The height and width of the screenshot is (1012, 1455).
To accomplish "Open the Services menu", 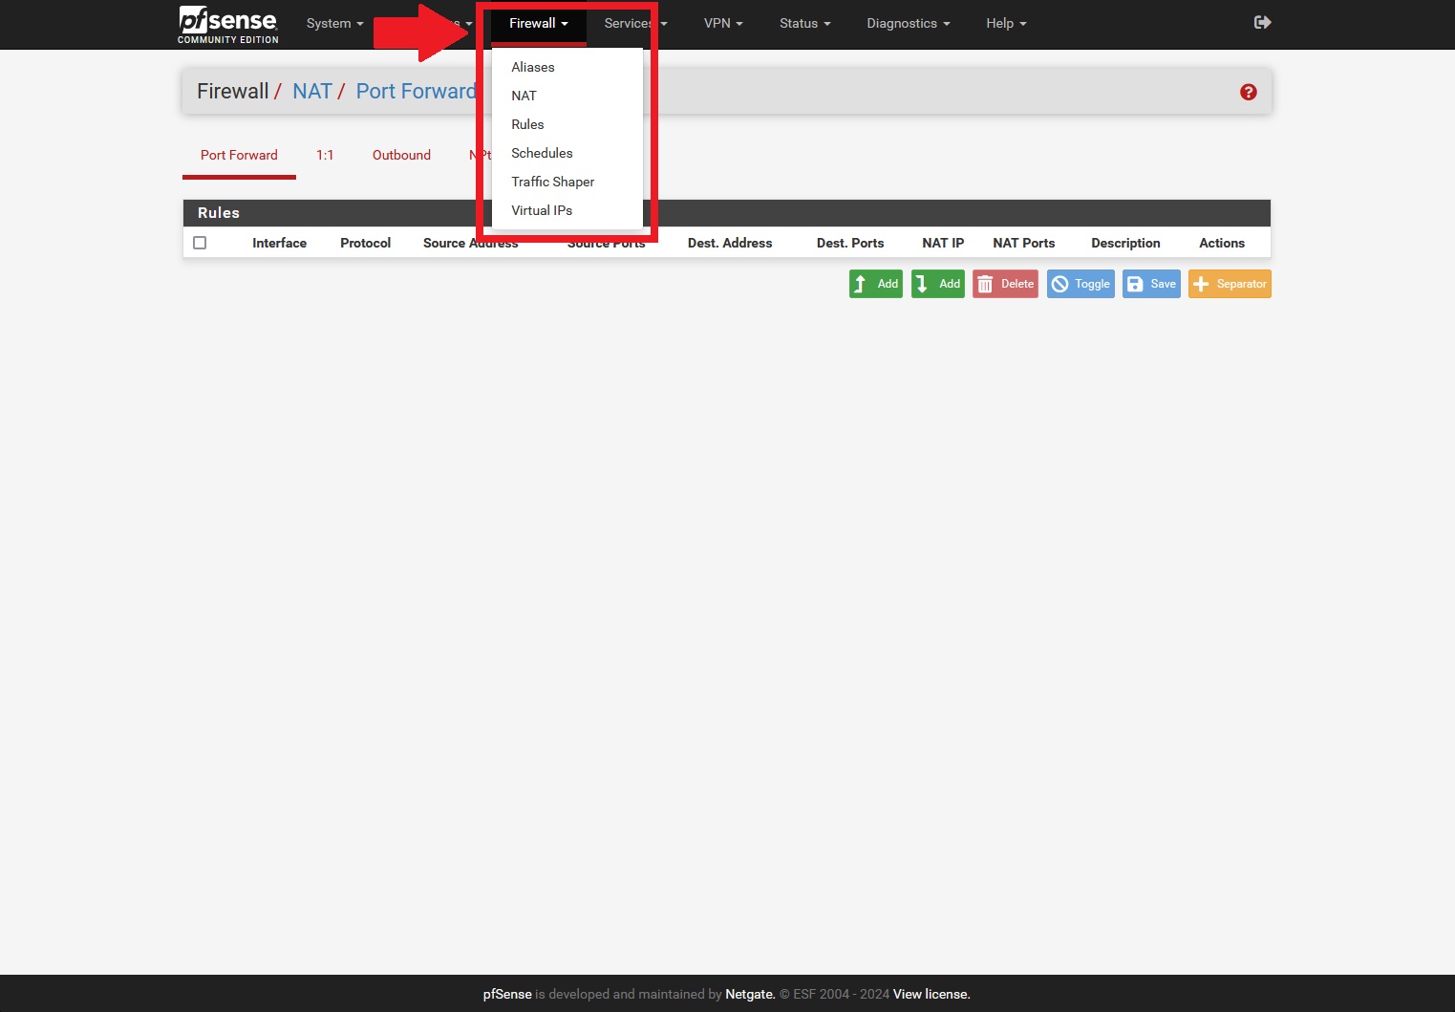I will (x=635, y=23).
